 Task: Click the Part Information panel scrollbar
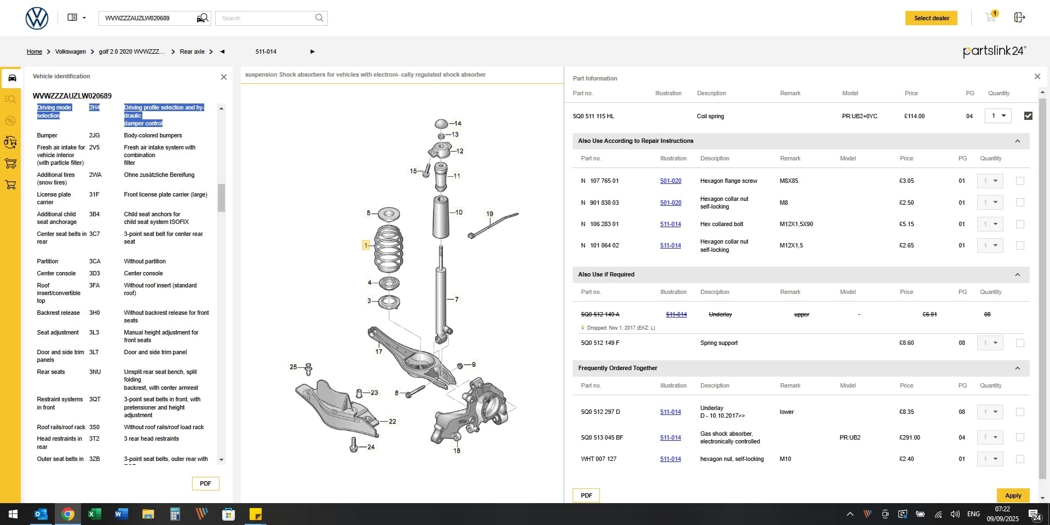coord(1042,289)
